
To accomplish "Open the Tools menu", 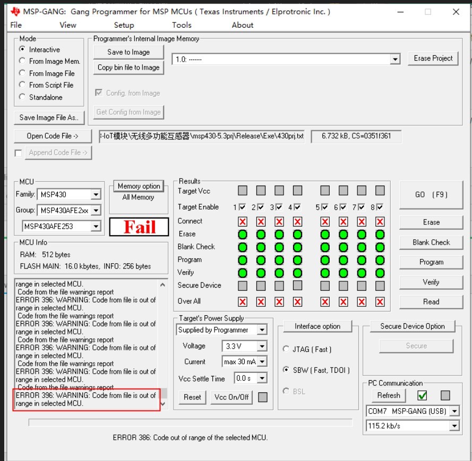I will tap(181, 24).
